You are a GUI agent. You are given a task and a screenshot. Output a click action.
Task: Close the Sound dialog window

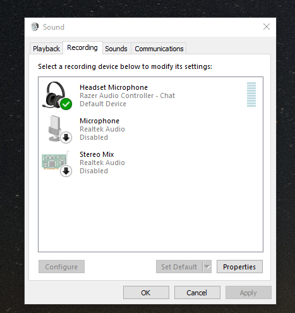[x=267, y=27]
